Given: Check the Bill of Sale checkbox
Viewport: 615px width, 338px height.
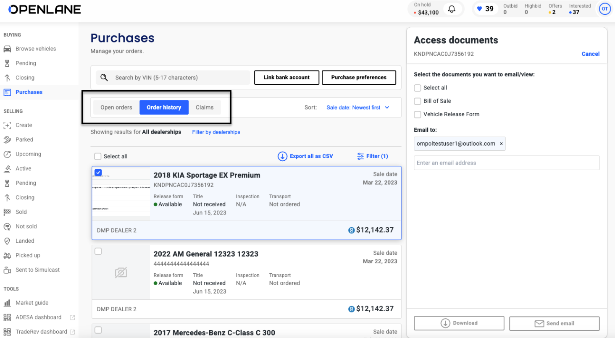Looking at the screenshot, I should [x=418, y=101].
